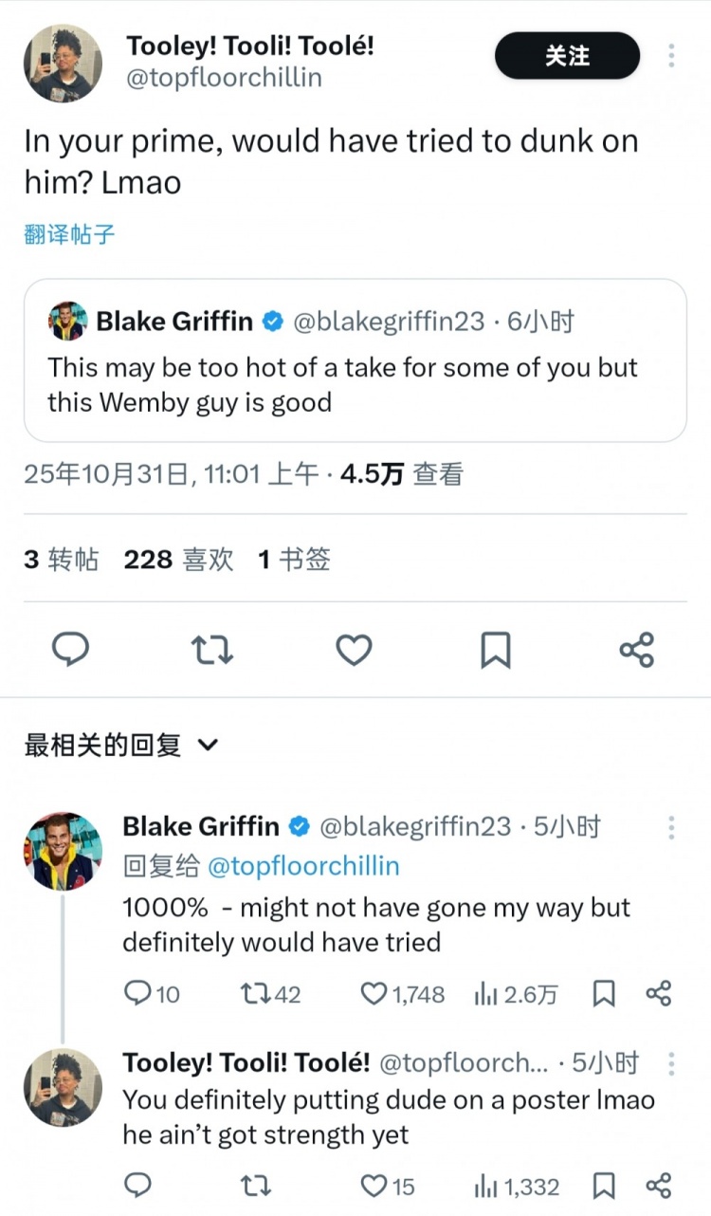Open the 228 喜欢 likes list
711x1216 pixels.
click(178, 560)
